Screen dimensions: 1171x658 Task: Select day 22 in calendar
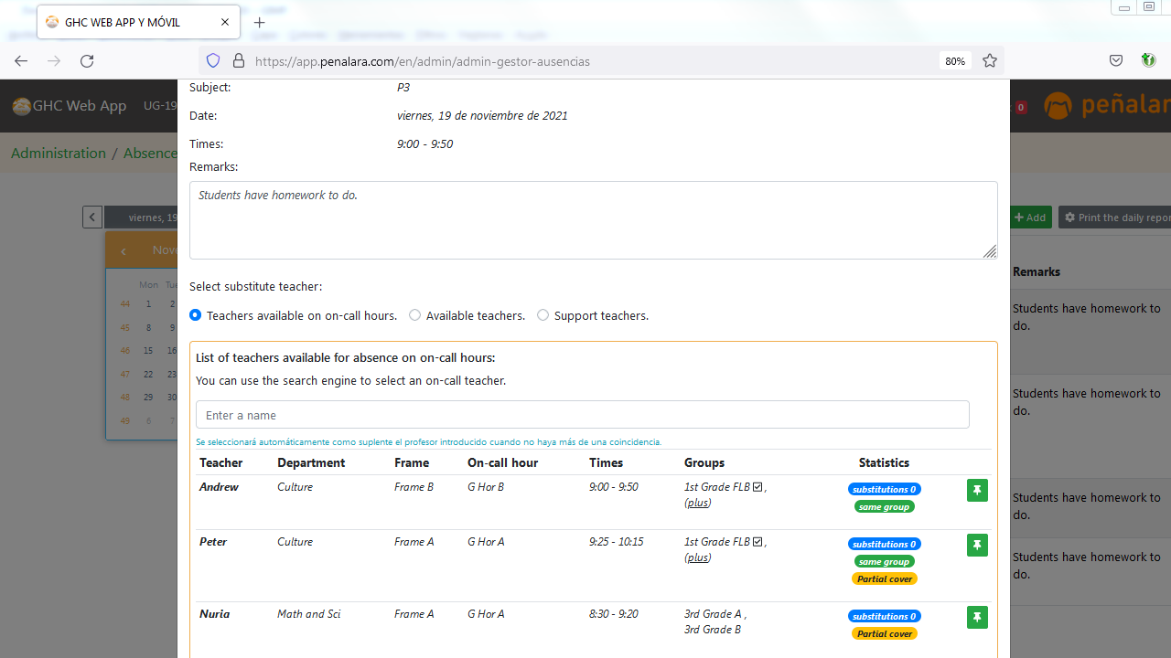point(148,375)
